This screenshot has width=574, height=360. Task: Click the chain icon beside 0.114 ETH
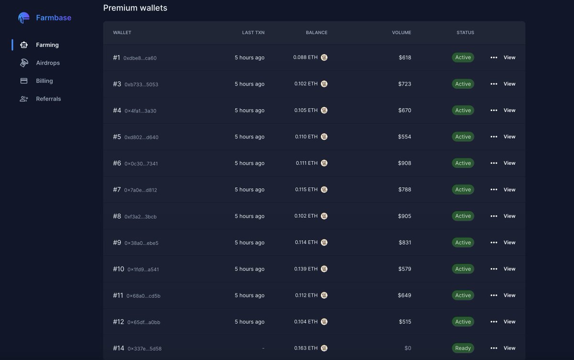point(324,242)
